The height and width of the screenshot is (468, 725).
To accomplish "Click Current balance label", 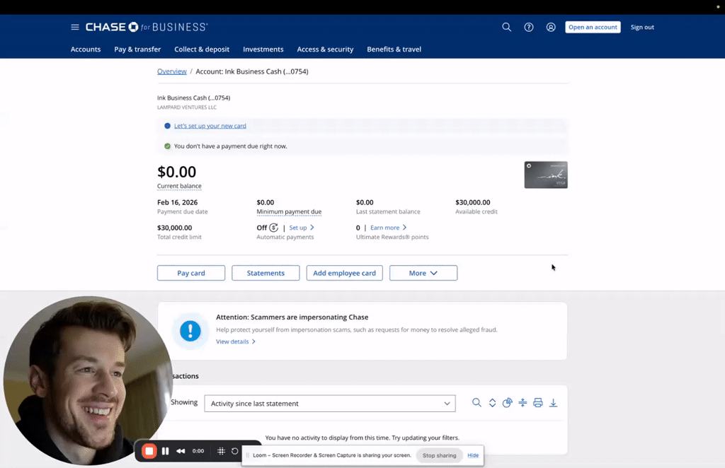I will [x=179, y=186].
